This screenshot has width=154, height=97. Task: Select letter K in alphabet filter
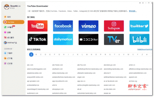(78, 54)
